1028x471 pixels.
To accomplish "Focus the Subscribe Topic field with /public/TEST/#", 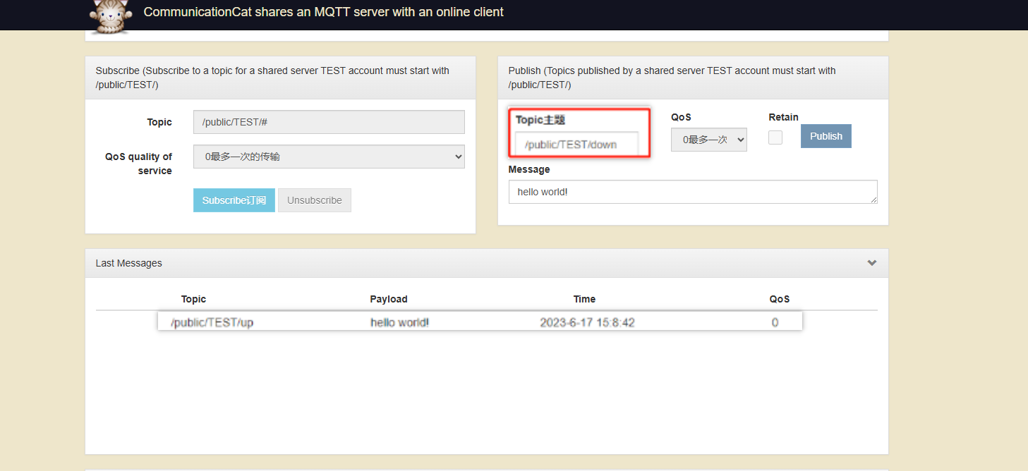I will [x=329, y=122].
